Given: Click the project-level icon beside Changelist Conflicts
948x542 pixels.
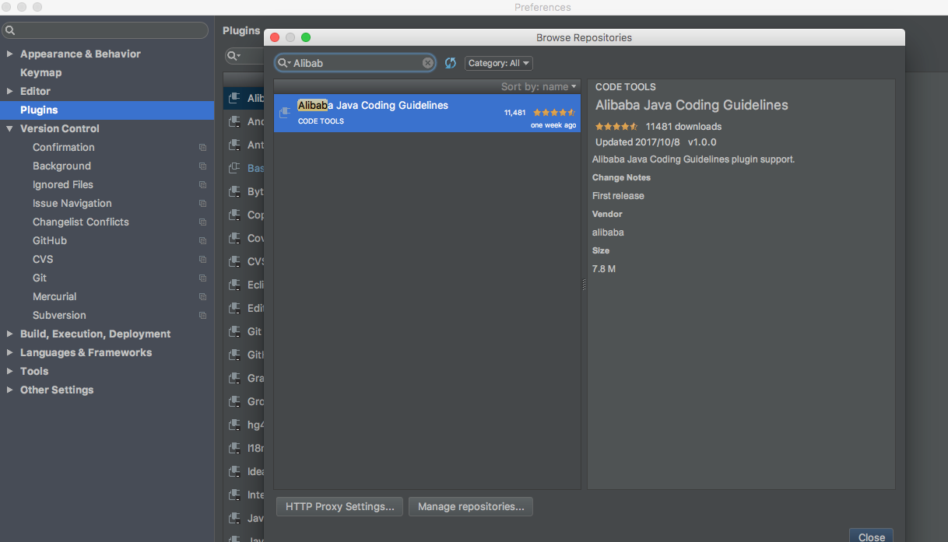Looking at the screenshot, I should coord(202,222).
